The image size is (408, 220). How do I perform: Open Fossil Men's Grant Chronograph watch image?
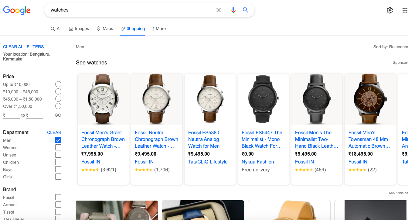[x=103, y=99]
